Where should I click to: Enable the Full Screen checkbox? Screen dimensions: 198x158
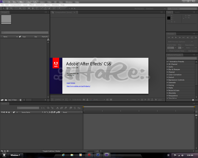pyautogui.click(x=187, y=51)
